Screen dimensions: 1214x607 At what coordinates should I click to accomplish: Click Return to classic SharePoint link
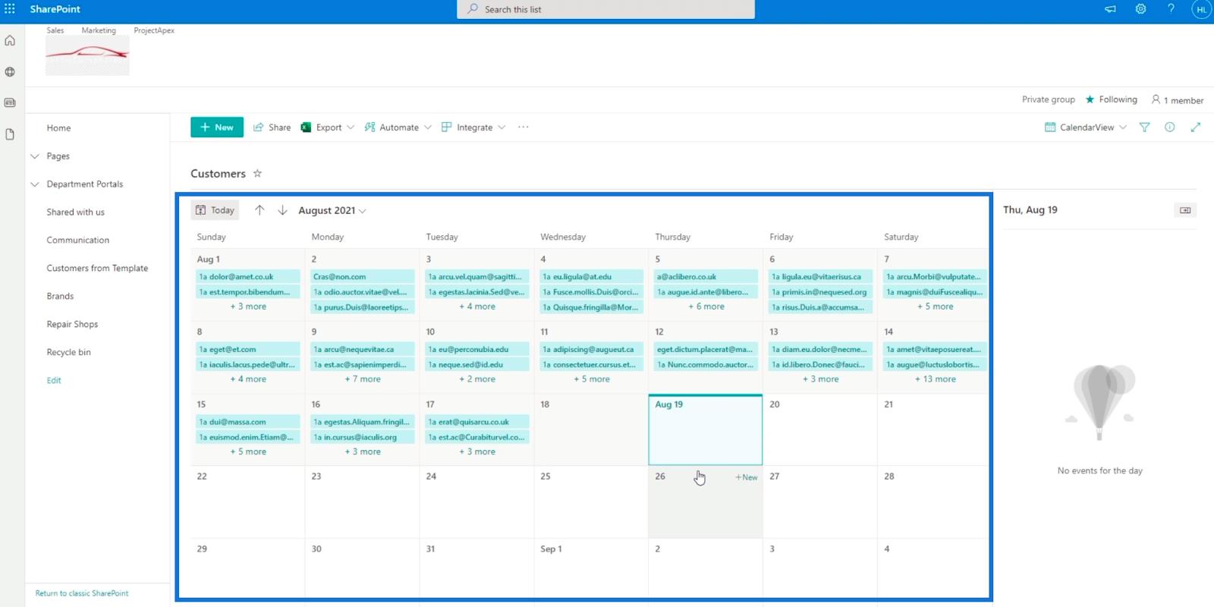[x=82, y=593]
